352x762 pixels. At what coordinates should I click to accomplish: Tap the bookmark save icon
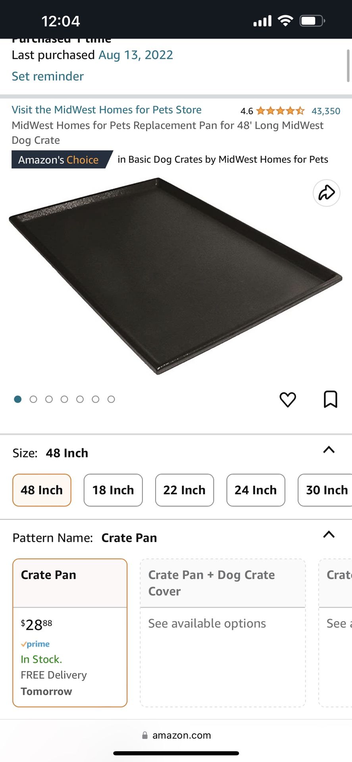point(331,399)
